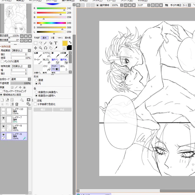195x195 pixels.
Task: Create a new layer folder
Action: (x=12, y=100)
